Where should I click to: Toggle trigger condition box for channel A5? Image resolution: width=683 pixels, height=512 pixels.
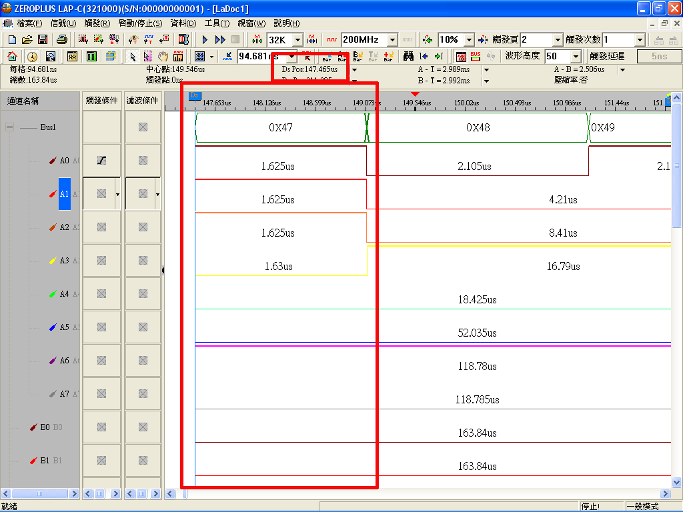click(x=101, y=327)
